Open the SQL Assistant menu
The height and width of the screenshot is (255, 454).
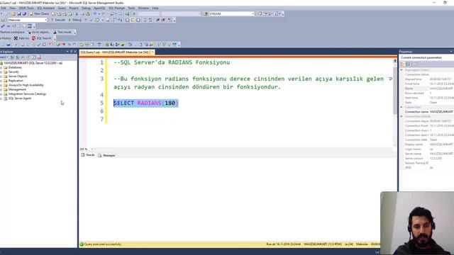45,8
